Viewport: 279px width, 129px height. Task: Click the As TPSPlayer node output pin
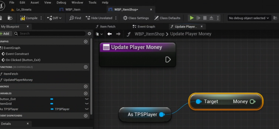click(x=162, y=114)
